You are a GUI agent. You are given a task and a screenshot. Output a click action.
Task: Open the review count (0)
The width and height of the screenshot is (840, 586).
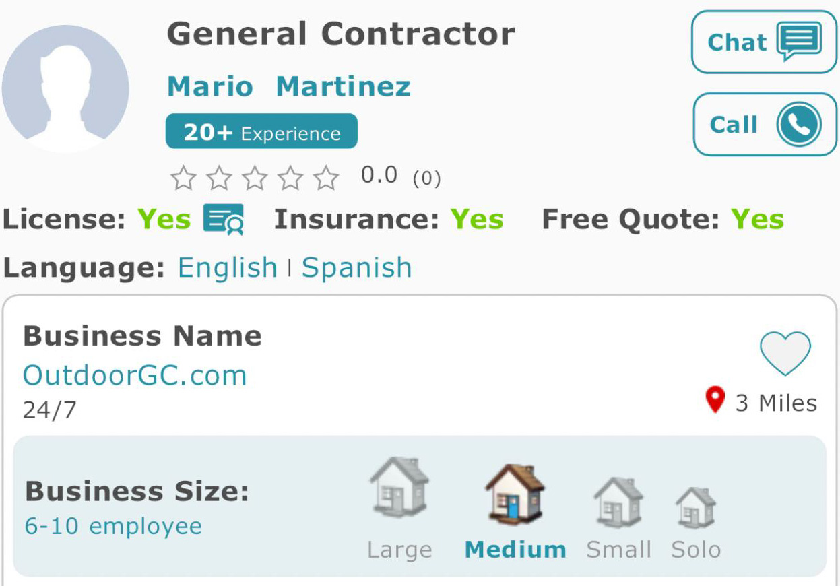click(426, 178)
